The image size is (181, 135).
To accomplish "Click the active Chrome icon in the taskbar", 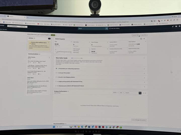I will pos(86,127).
